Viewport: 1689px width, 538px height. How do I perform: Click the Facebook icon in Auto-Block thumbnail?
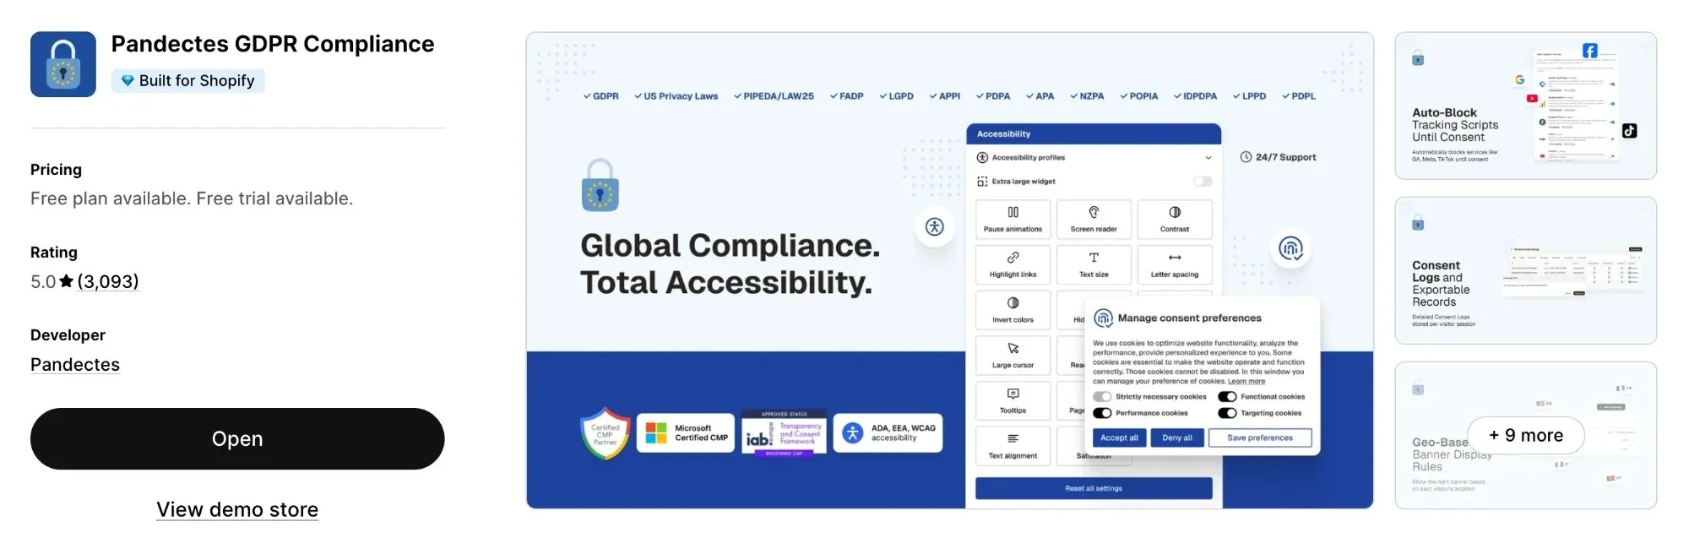tap(1589, 51)
